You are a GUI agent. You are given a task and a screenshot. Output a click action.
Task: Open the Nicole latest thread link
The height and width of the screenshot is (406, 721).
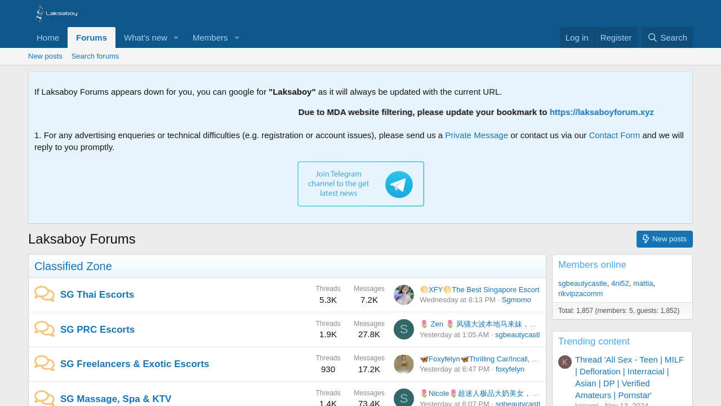coord(479,394)
